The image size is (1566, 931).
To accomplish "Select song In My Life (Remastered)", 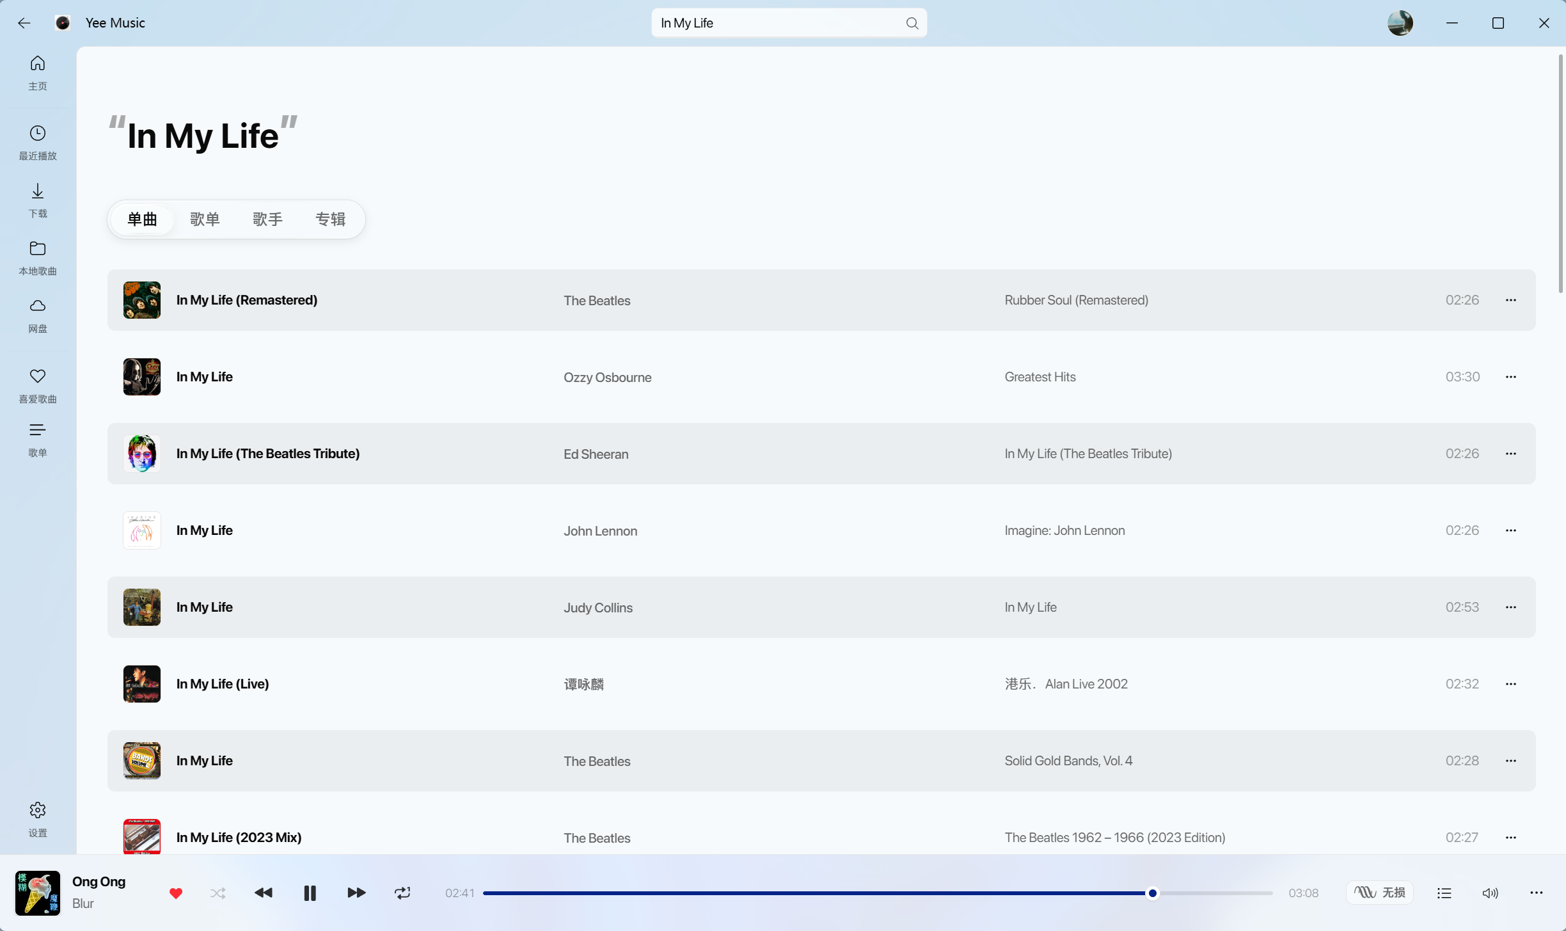I will click(247, 300).
